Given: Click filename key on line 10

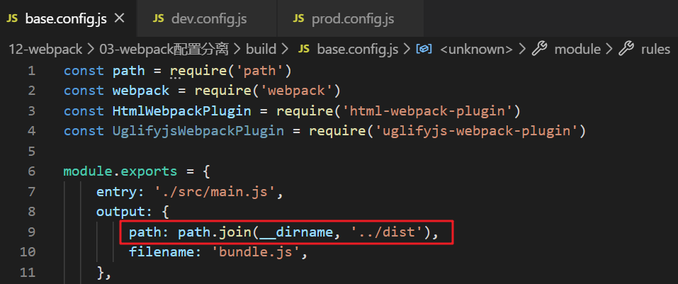Looking at the screenshot, I should click(x=161, y=252).
